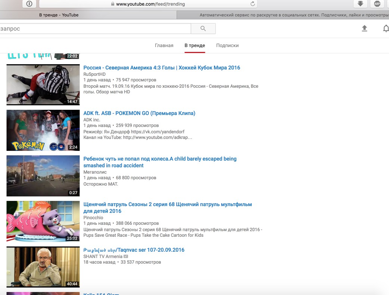Open the RuSportHD channel link
The height and width of the screenshot is (295, 389).
[x=94, y=74]
